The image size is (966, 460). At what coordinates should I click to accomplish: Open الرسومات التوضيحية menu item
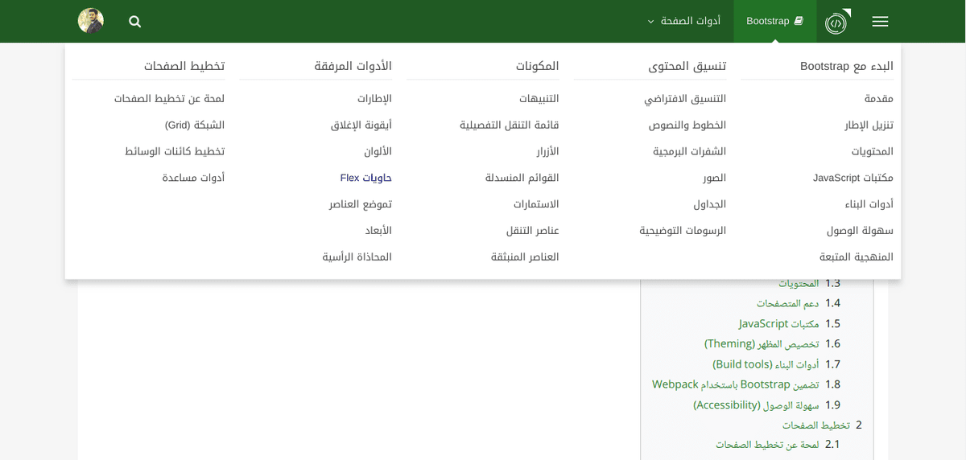[683, 231]
